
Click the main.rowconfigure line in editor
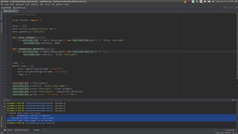41,69
